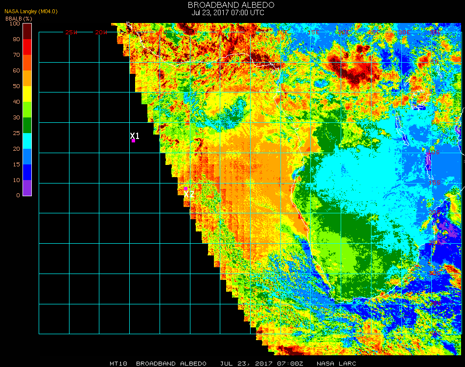Screen dimensions: 465x367
Task: Click the legend value 20
Action: 16,149
